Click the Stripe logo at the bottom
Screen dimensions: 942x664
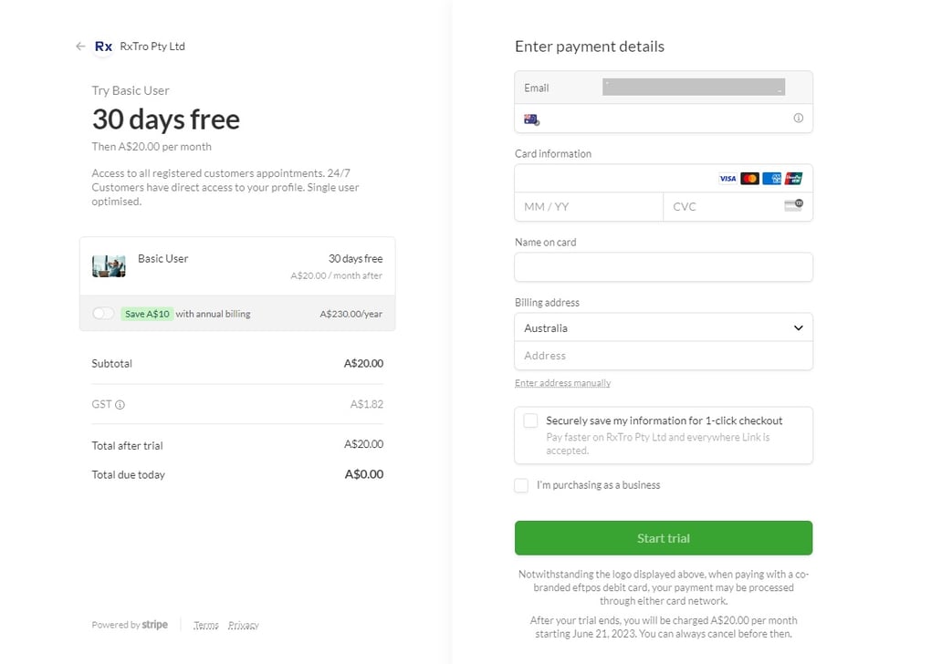(x=154, y=624)
